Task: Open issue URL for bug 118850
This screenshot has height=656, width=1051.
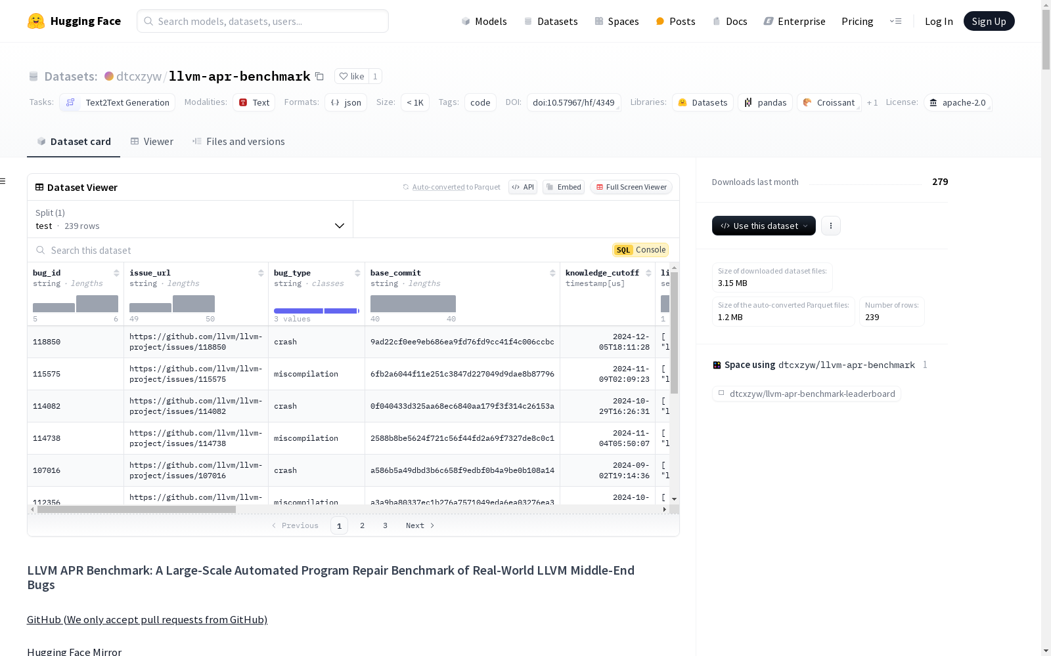Action: [196, 342]
